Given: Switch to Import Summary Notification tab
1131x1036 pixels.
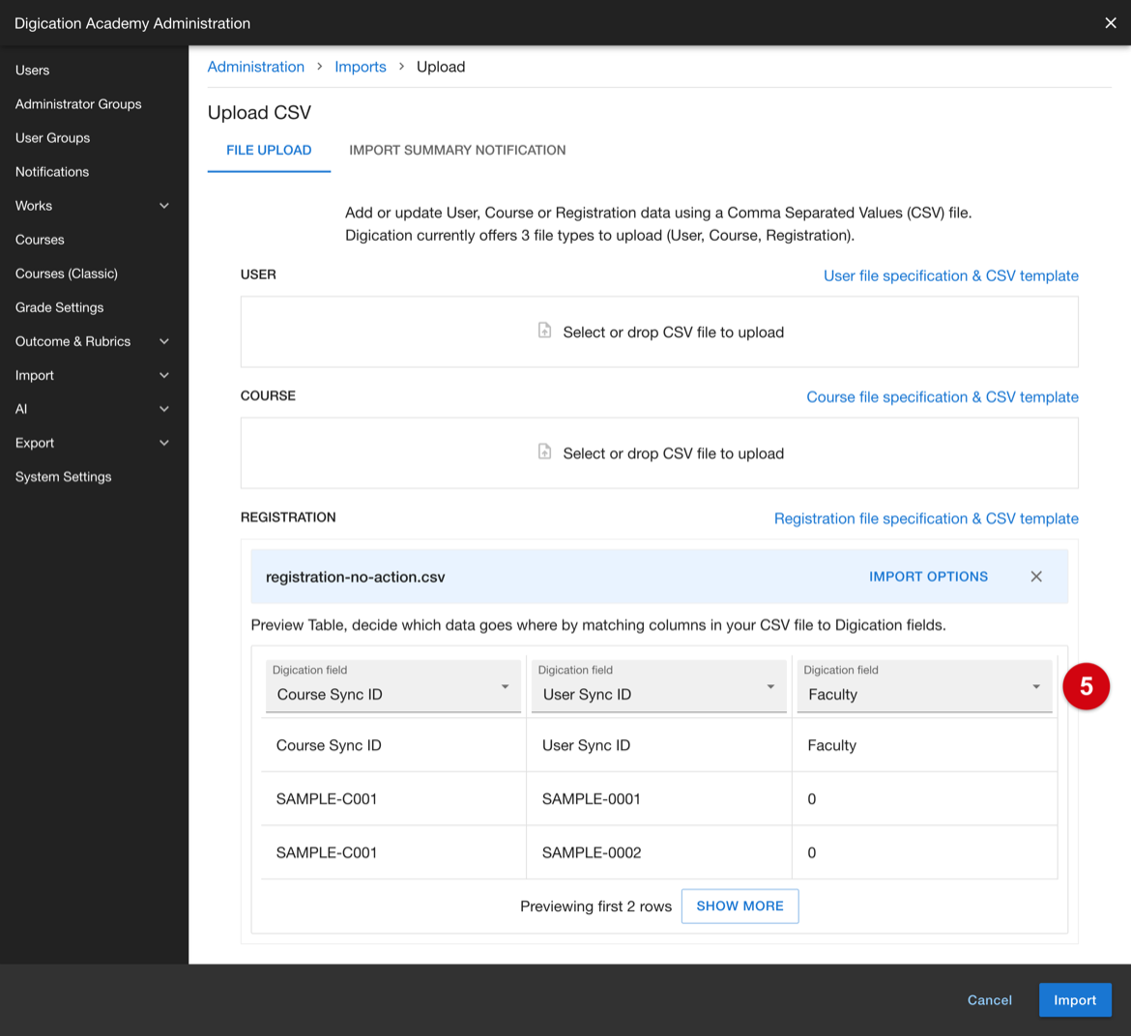Looking at the screenshot, I should click(x=457, y=150).
